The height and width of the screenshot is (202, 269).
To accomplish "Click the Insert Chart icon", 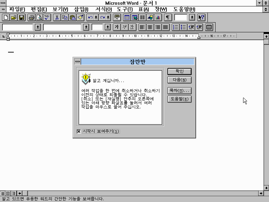I will [158, 18].
